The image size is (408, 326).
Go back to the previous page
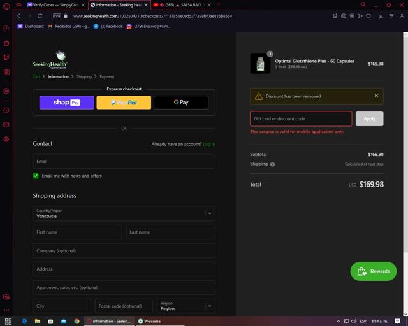coord(18,16)
